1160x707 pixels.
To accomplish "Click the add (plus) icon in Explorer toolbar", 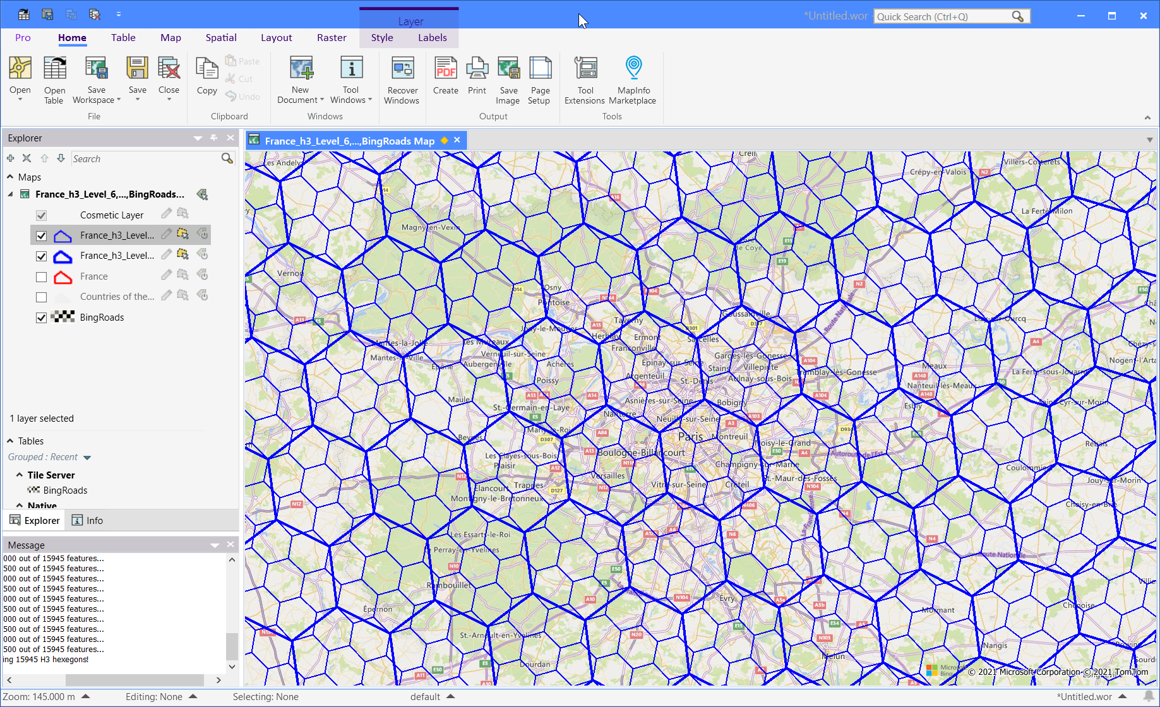I will click(x=10, y=158).
